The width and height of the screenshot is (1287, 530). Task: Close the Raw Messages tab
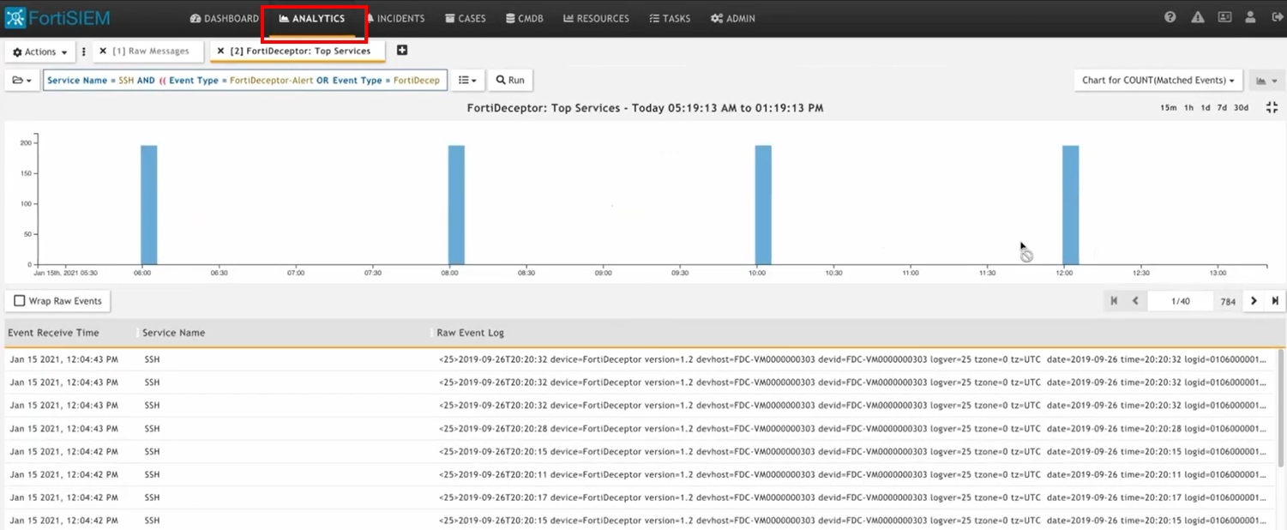tap(103, 51)
